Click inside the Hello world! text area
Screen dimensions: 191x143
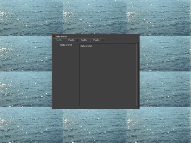pyautogui.click(x=108, y=75)
